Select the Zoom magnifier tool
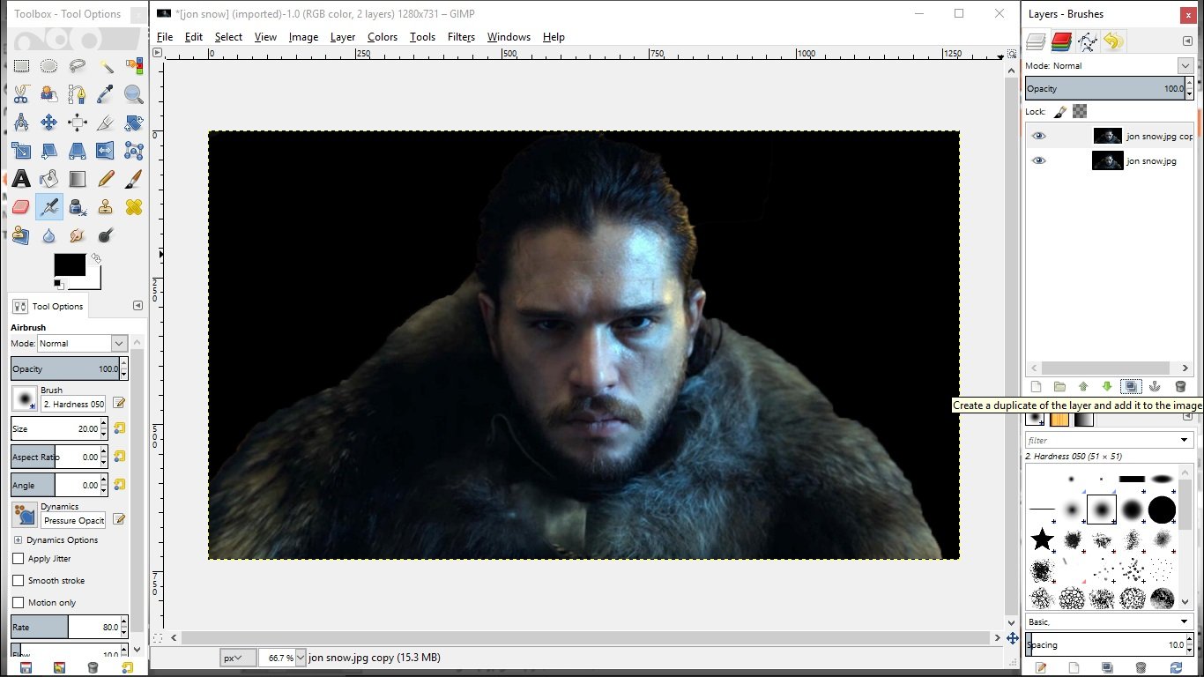Image resolution: width=1204 pixels, height=677 pixels. pos(134,94)
